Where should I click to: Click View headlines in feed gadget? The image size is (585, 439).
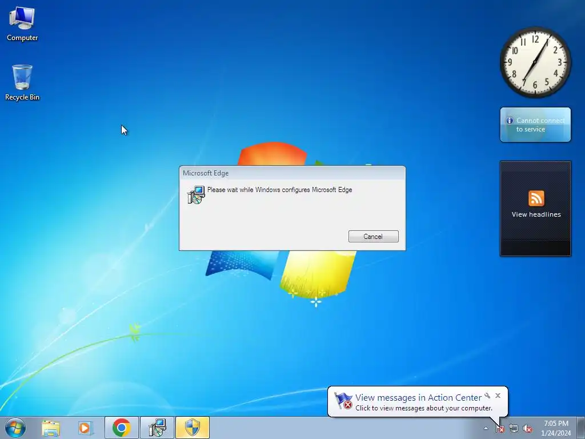[536, 214]
